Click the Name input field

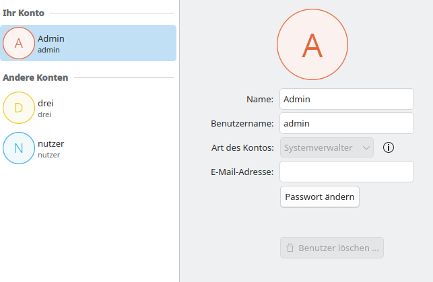346,99
